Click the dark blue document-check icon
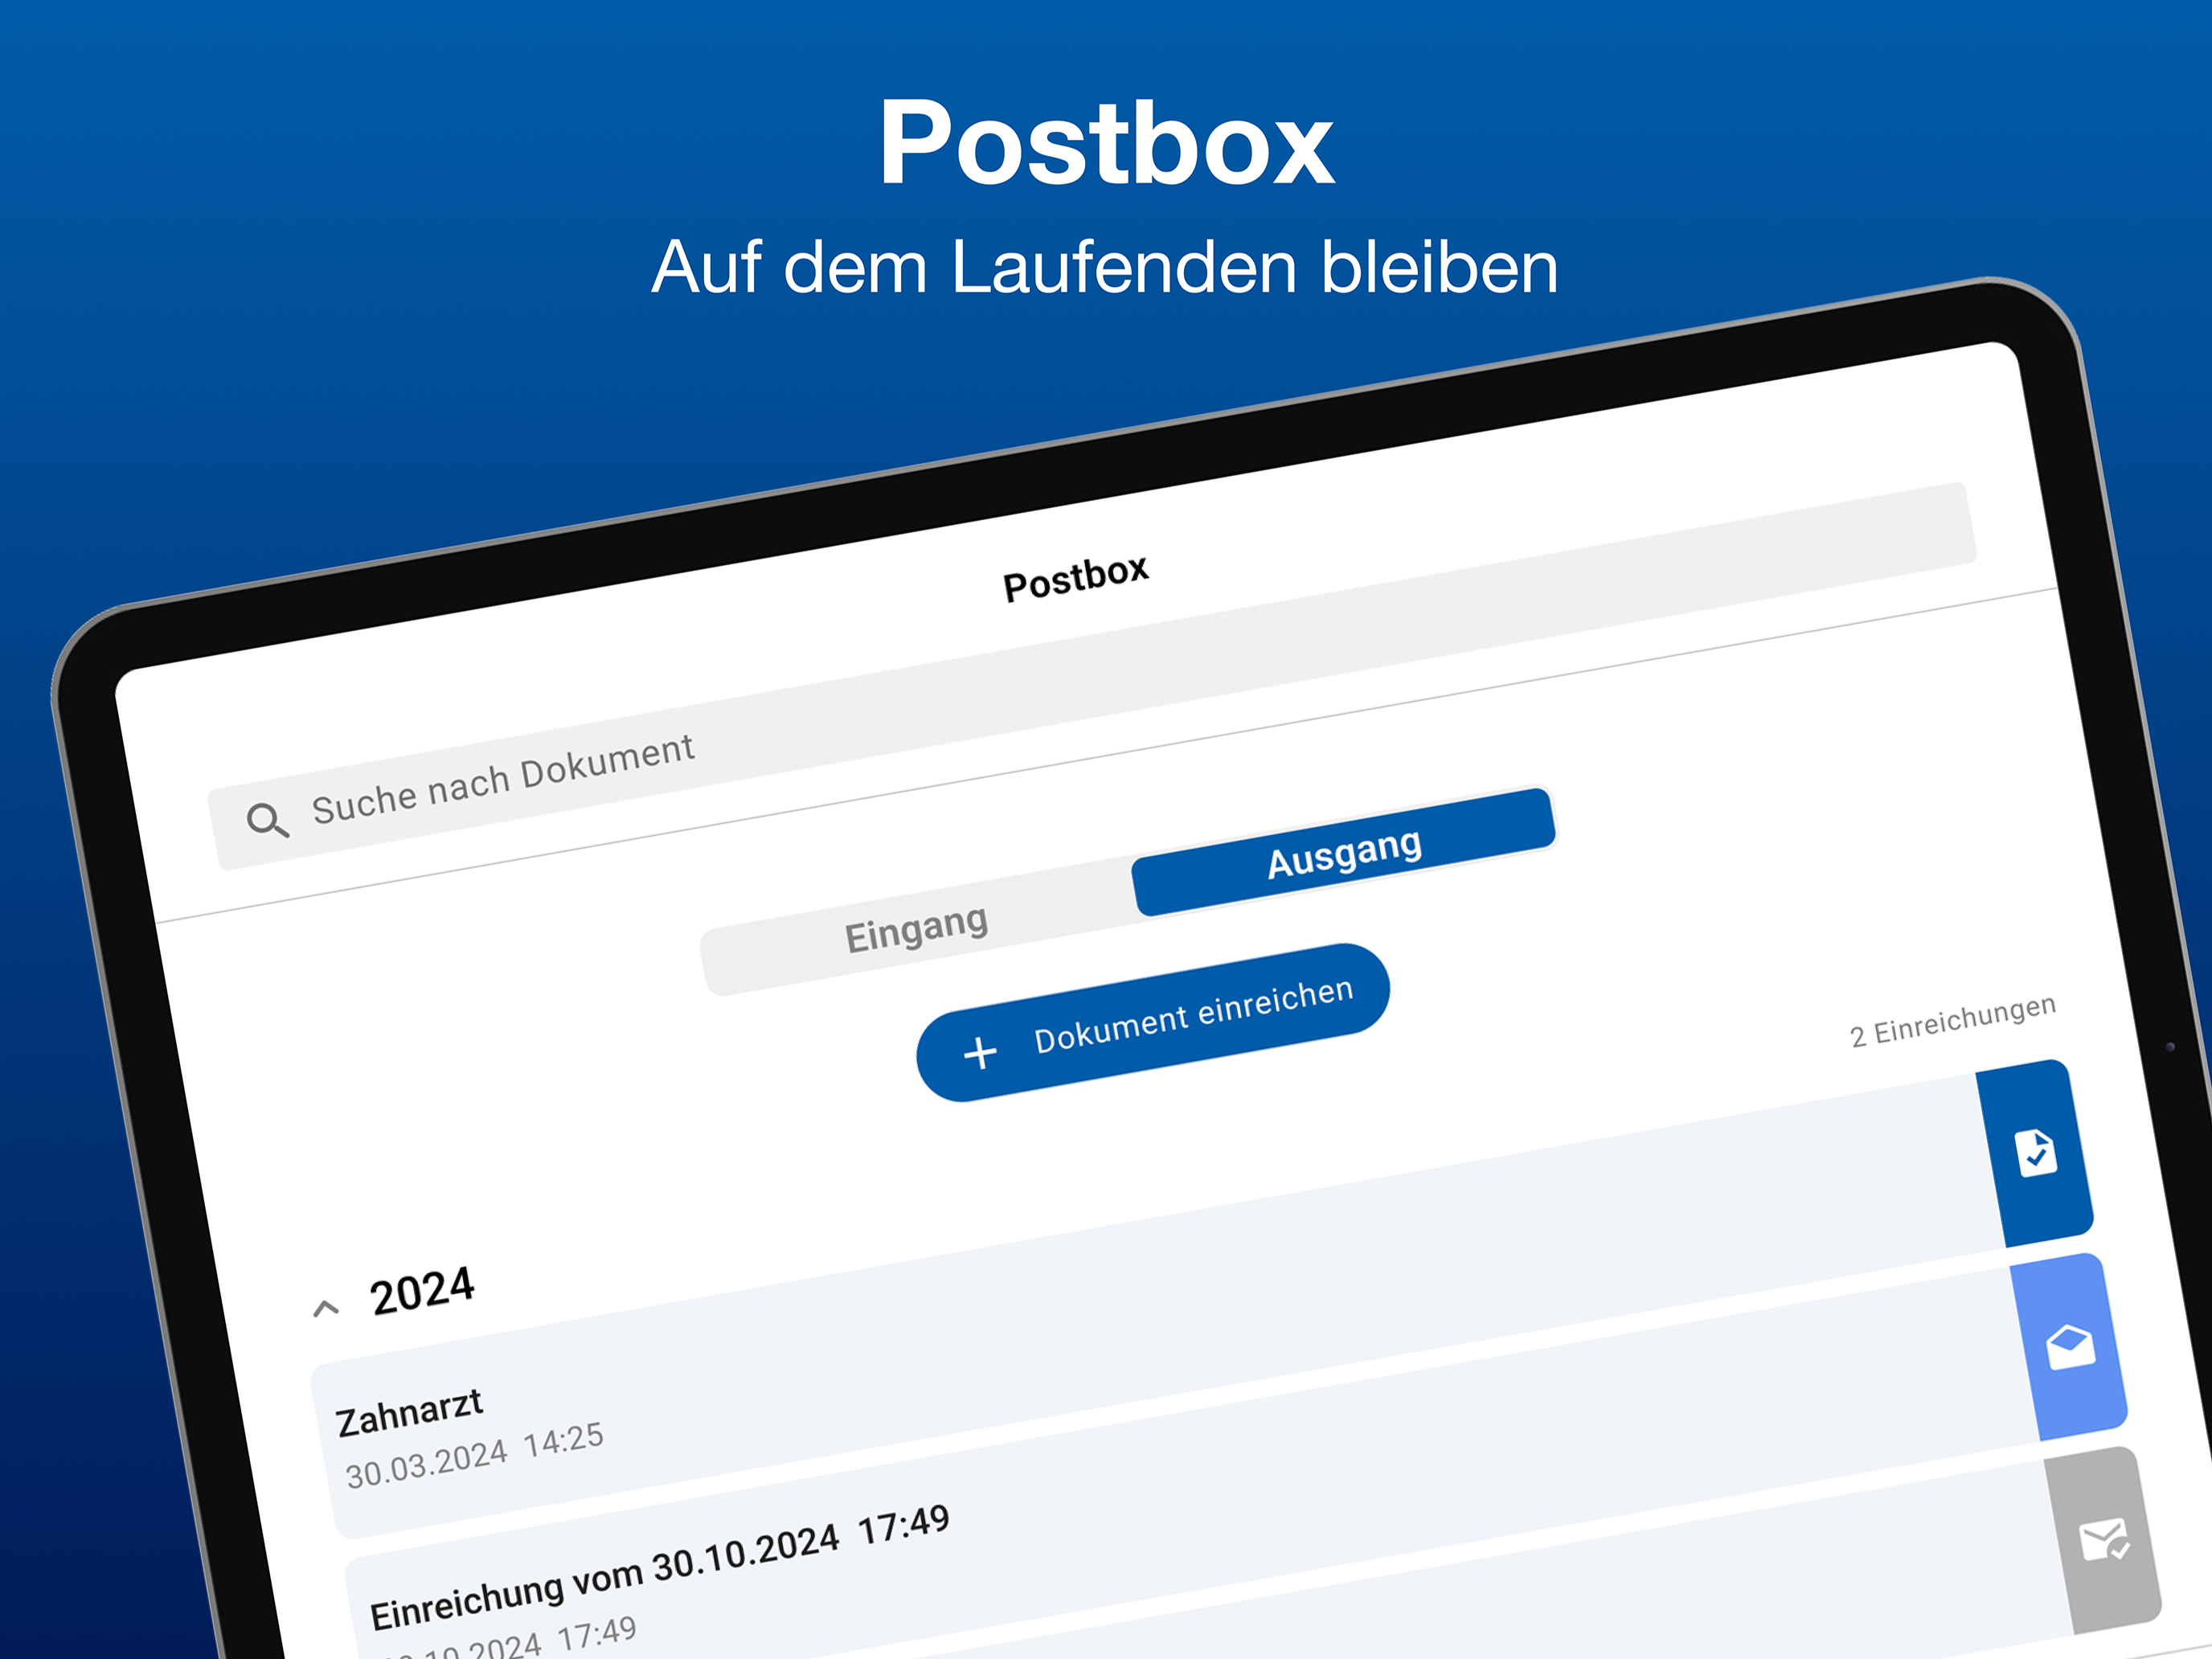2212x1659 pixels. tap(2036, 1153)
